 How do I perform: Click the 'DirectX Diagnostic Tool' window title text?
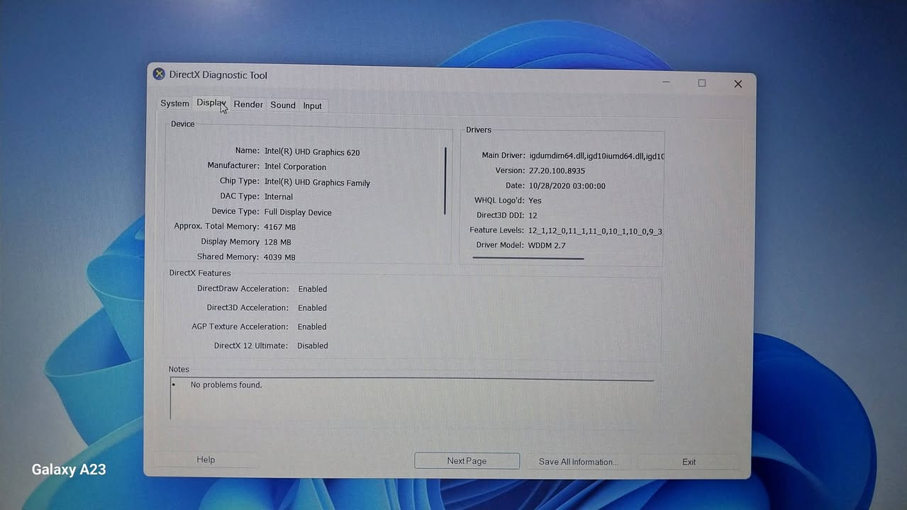click(218, 75)
